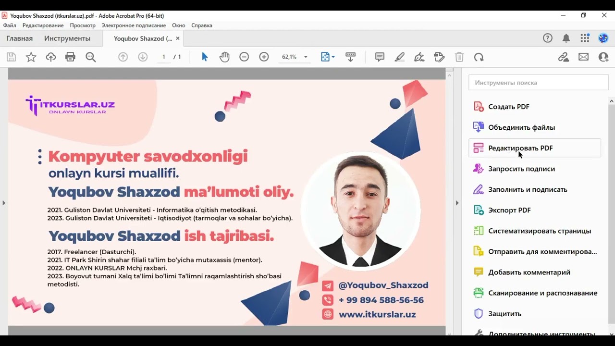Open notifications bell
Image resolution: width=615 pixels, height=346 pixels.
click(x=566, y=38)
